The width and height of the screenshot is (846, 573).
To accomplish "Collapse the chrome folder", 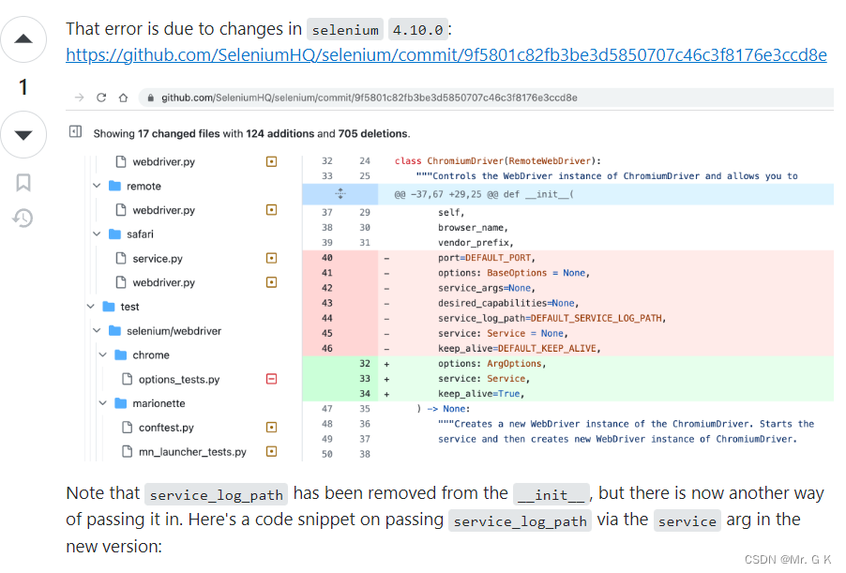I will [x=103, y=354].
